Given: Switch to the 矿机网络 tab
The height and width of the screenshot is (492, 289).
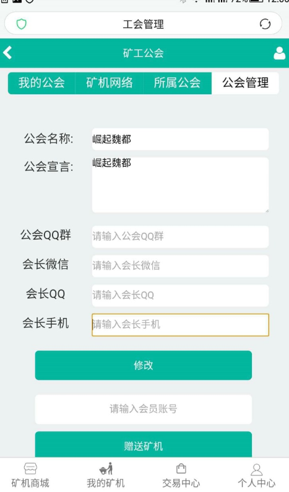Looking at the screenshot, I should pos(110,83).
